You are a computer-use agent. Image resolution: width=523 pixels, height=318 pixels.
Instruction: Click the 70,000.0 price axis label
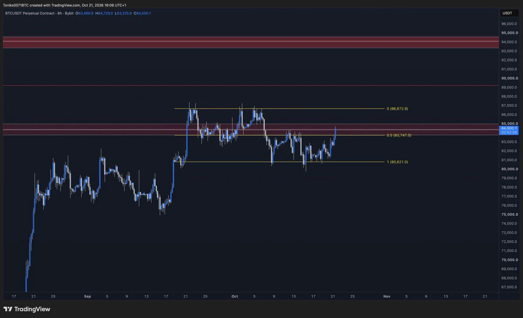(x=509, y=260)
